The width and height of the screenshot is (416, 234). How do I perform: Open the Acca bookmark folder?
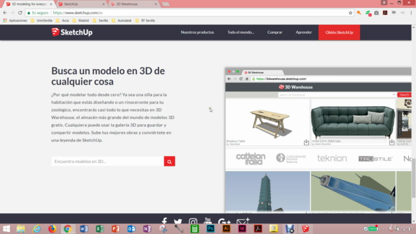point(62,20)
